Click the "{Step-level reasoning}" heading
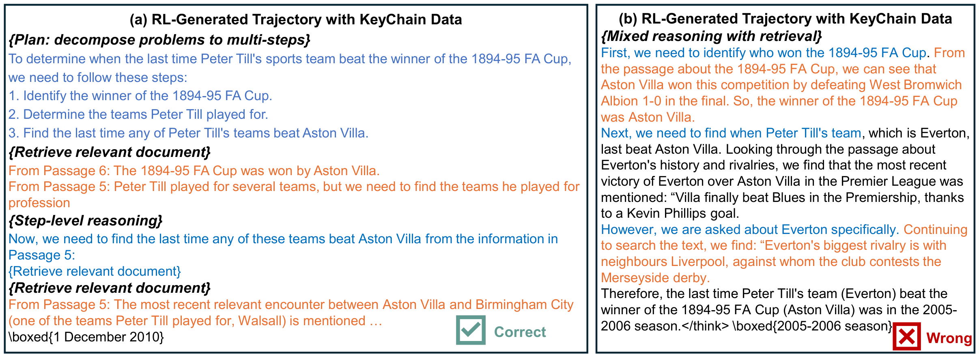 click(85, 221)
